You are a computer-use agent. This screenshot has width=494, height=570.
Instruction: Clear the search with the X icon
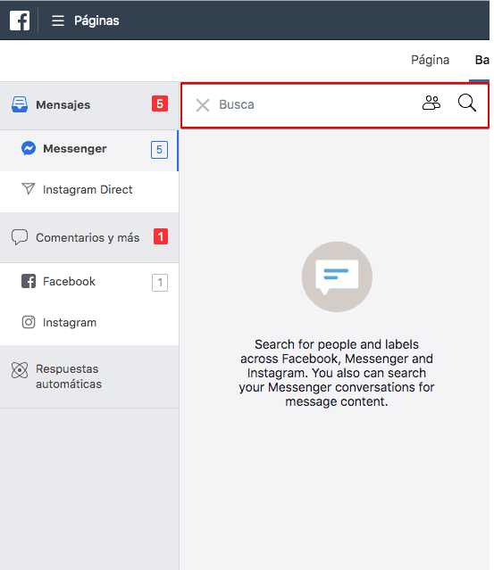[x=203, y=105]
